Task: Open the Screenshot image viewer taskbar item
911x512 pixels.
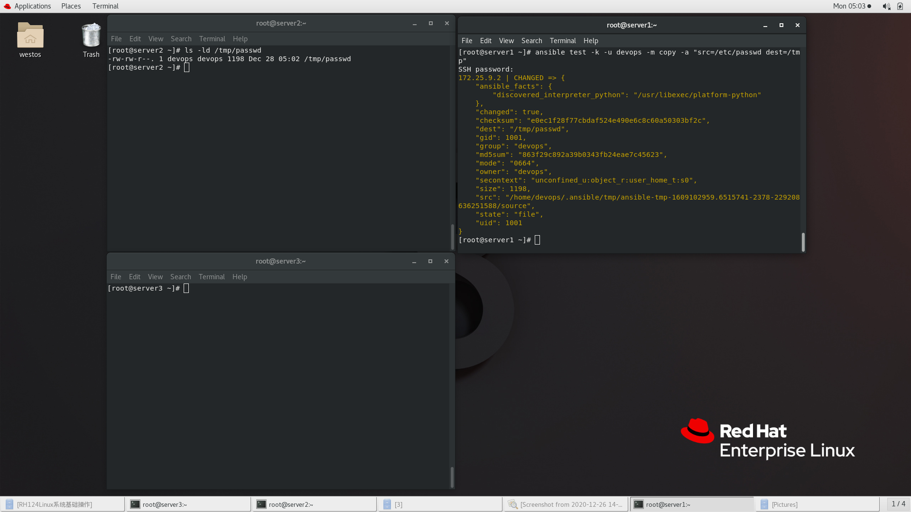Action: coord(566,504)
